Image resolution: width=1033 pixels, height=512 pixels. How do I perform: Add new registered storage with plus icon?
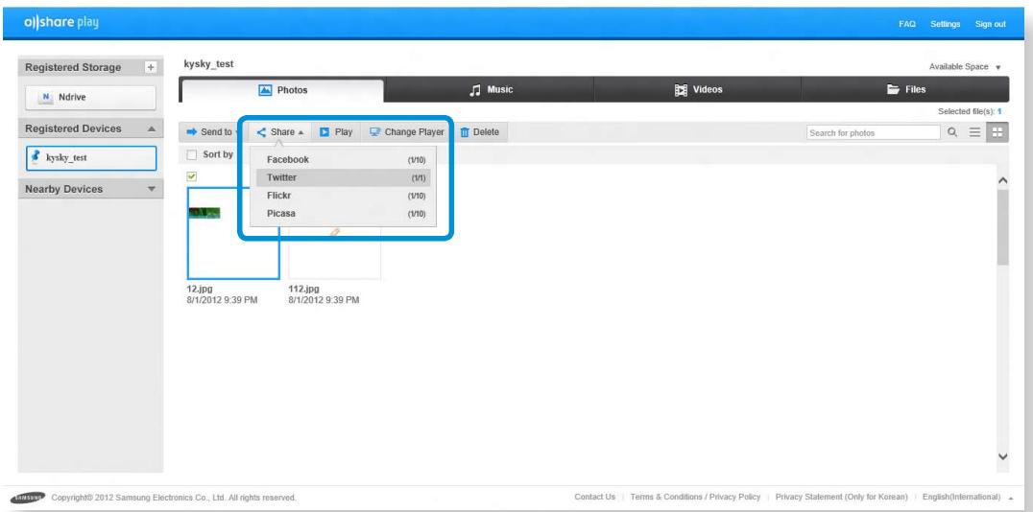tap(150, 67)
